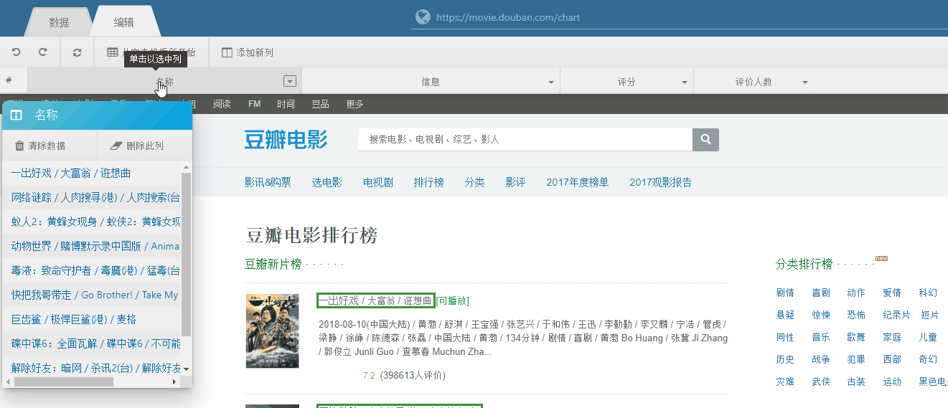Click 清除数据 trash button

click(x=40, y=146)
